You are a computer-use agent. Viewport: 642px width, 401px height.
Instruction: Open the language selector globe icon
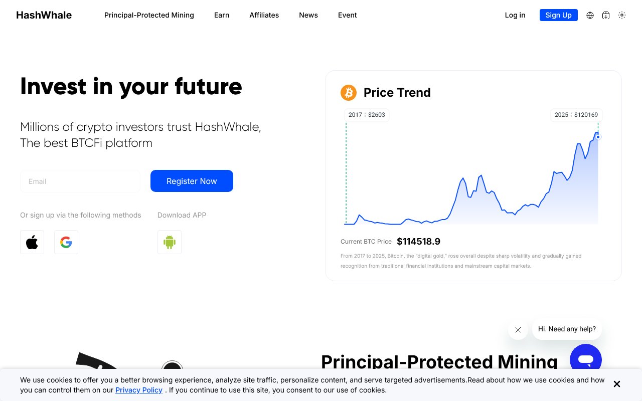click(590, 15)
